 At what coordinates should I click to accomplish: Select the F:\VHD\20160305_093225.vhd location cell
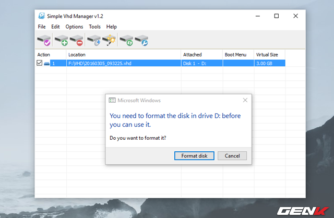coord(124,64)
